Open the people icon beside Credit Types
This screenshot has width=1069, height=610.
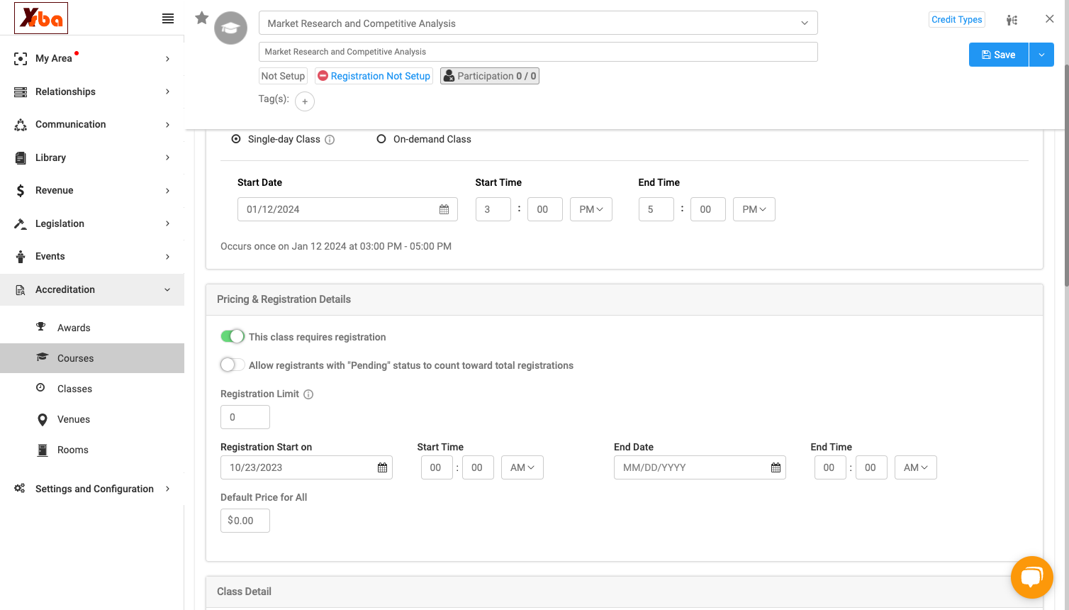(1012, 20)
